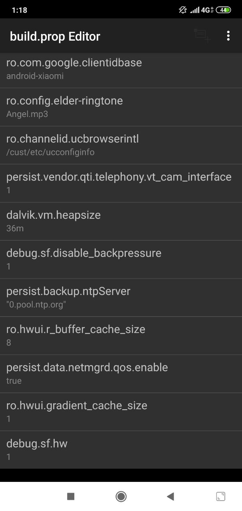Select debug.sf.disable_backpressure property

point(121,259)
